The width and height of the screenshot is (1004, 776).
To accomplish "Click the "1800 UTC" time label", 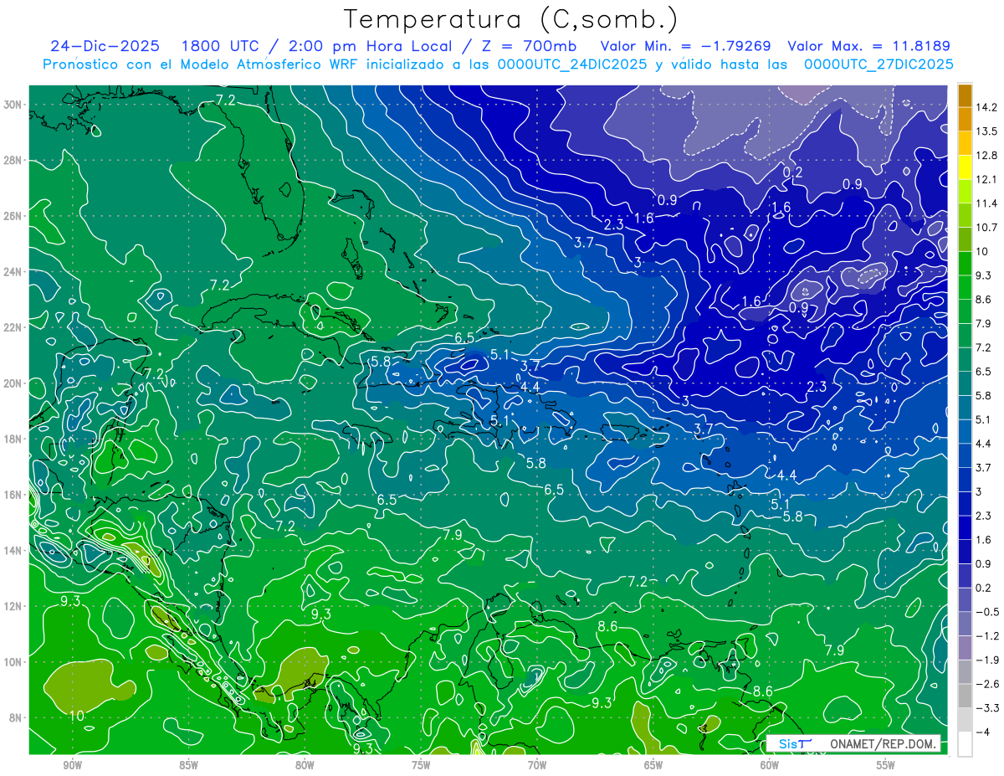I will pyautogui.click(x=221, y=46).
